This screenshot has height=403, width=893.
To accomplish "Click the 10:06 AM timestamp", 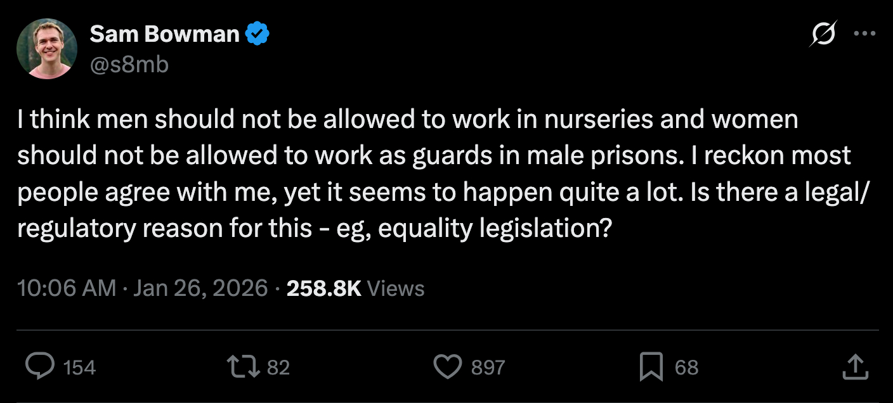I will pos(67,288).
